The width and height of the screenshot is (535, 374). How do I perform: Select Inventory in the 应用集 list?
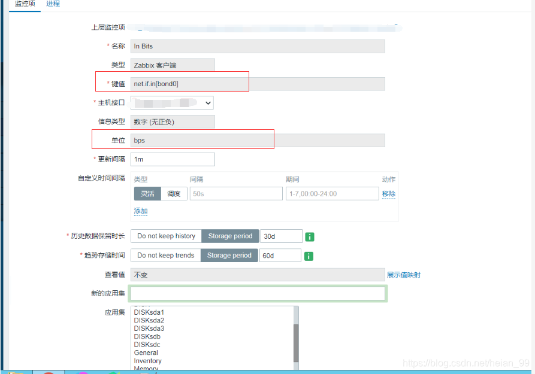click(x=148, y=361)
